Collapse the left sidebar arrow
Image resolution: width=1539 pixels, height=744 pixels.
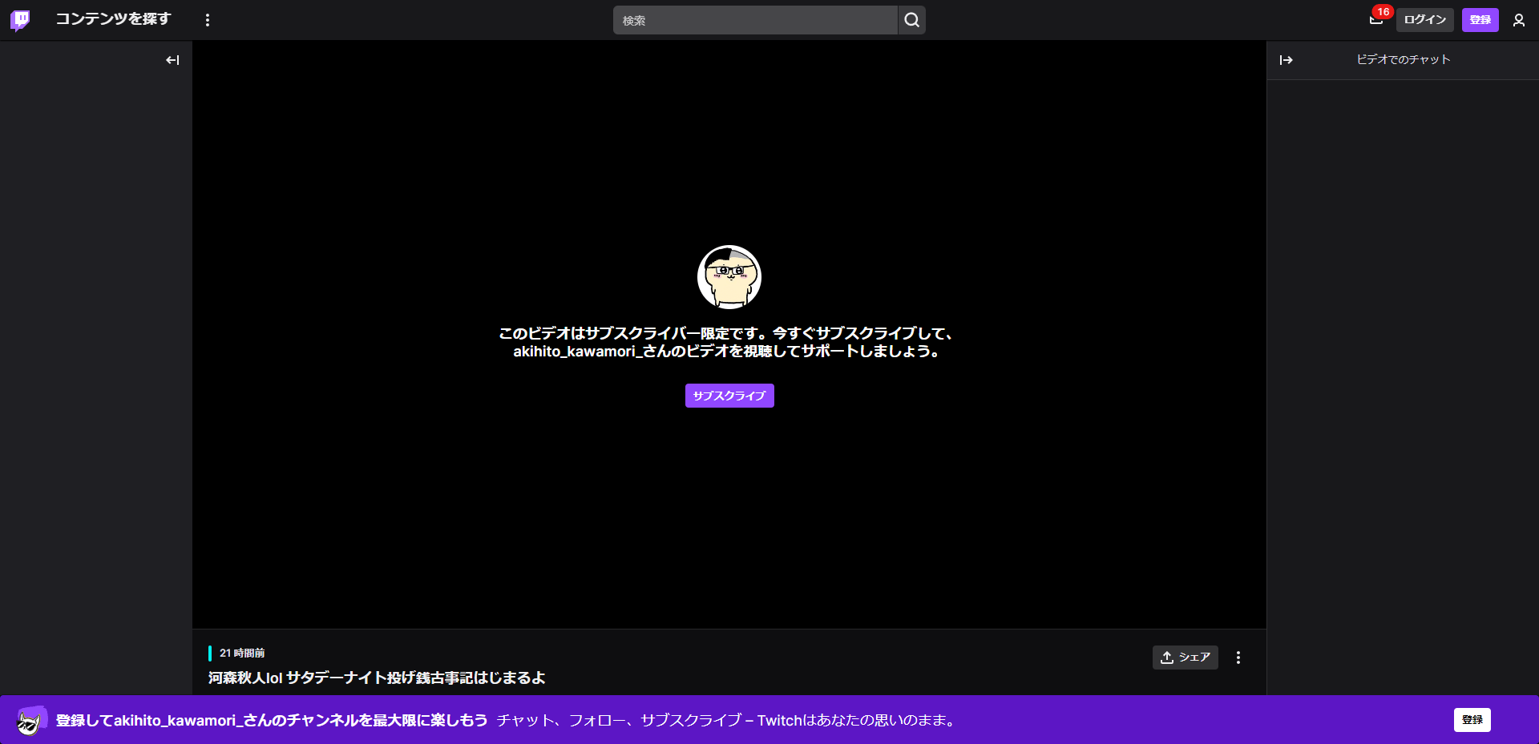172,60
